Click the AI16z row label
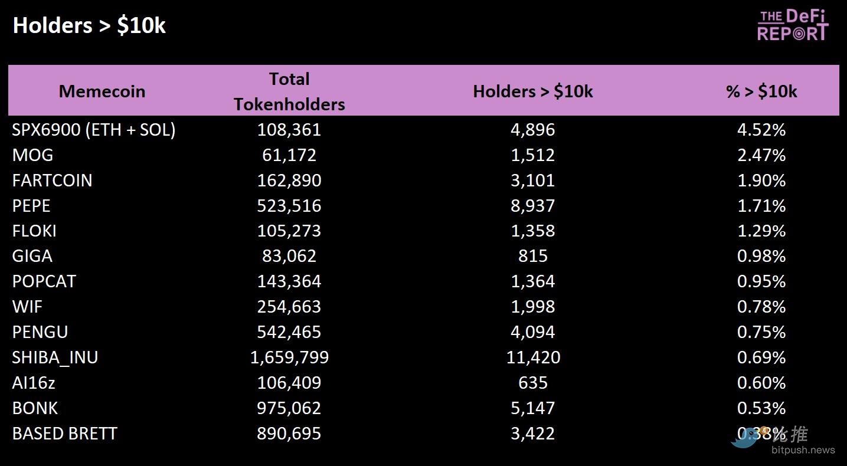The width and height of the screenshot is (847, 466). 34,383
